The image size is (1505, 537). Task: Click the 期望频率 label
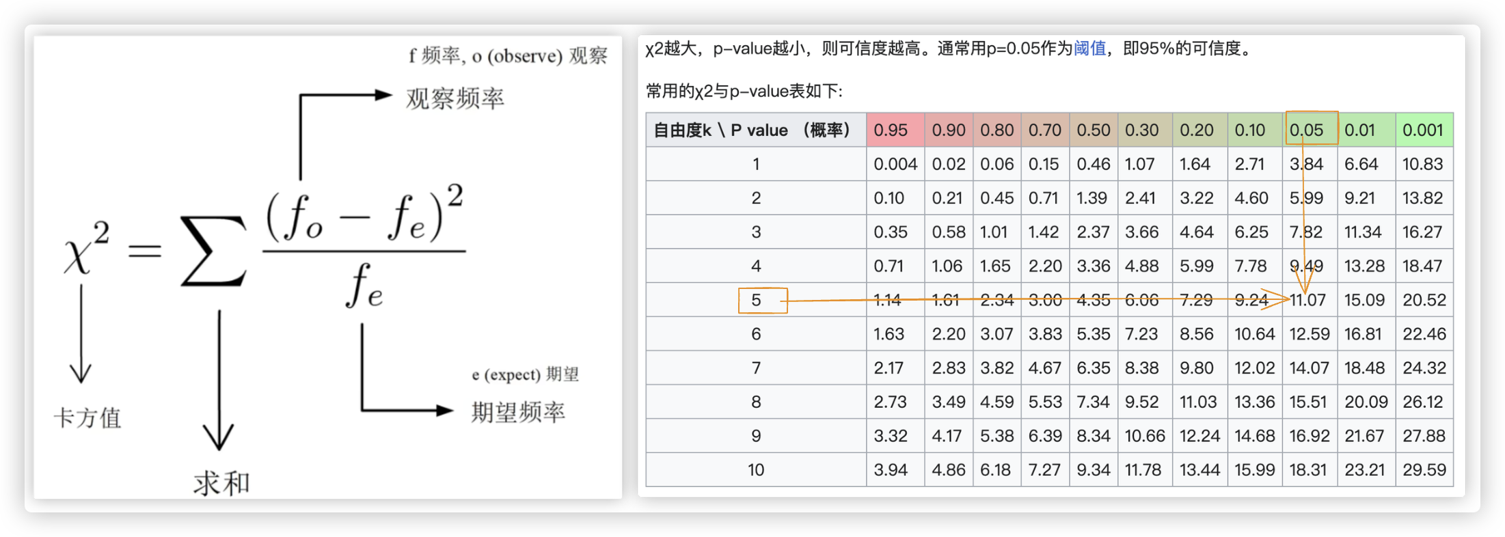pos(518,412)
